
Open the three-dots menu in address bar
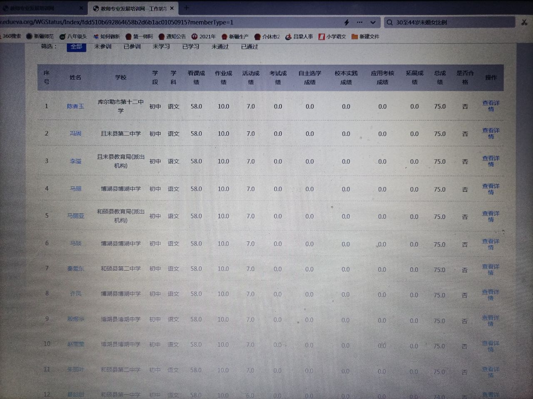[360, 22]
